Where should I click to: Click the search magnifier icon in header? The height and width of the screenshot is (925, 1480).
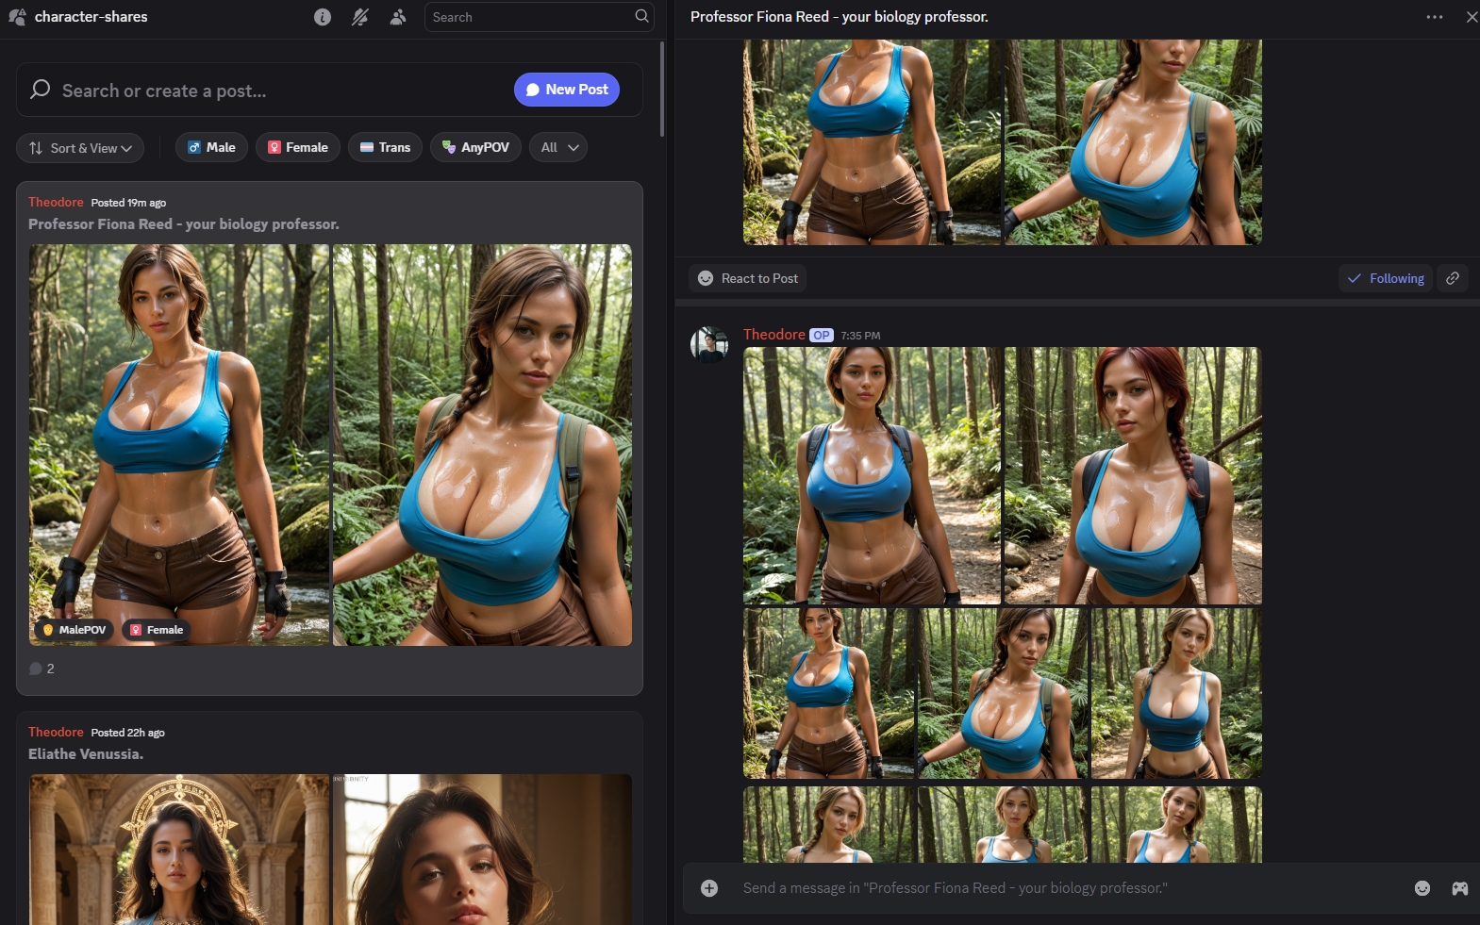pos(641,16)
